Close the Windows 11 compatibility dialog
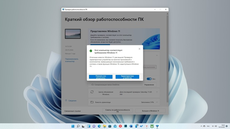Image resolution: width=230 pixels, height=129 pixels. [x=139, y=49]
